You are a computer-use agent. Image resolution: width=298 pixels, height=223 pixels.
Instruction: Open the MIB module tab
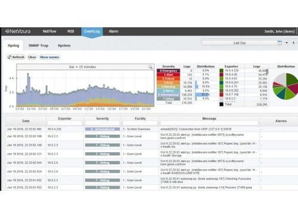70,32
